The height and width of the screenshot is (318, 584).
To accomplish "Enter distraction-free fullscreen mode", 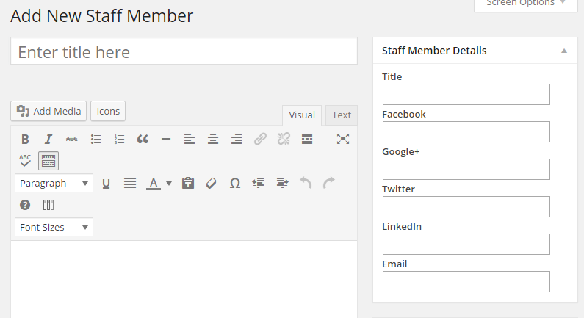I will 343,139.
